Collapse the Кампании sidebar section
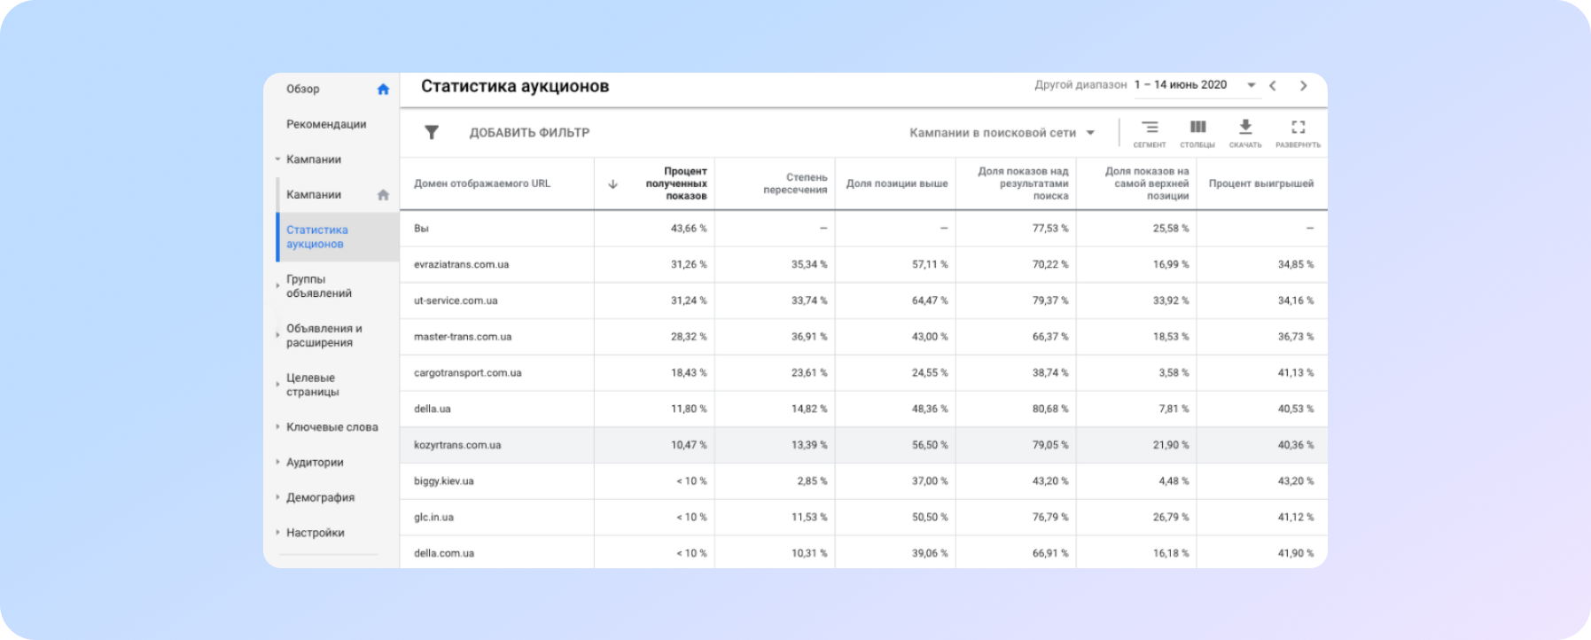The width and height of the screenshot is (1591, 640). coord(277,160)
